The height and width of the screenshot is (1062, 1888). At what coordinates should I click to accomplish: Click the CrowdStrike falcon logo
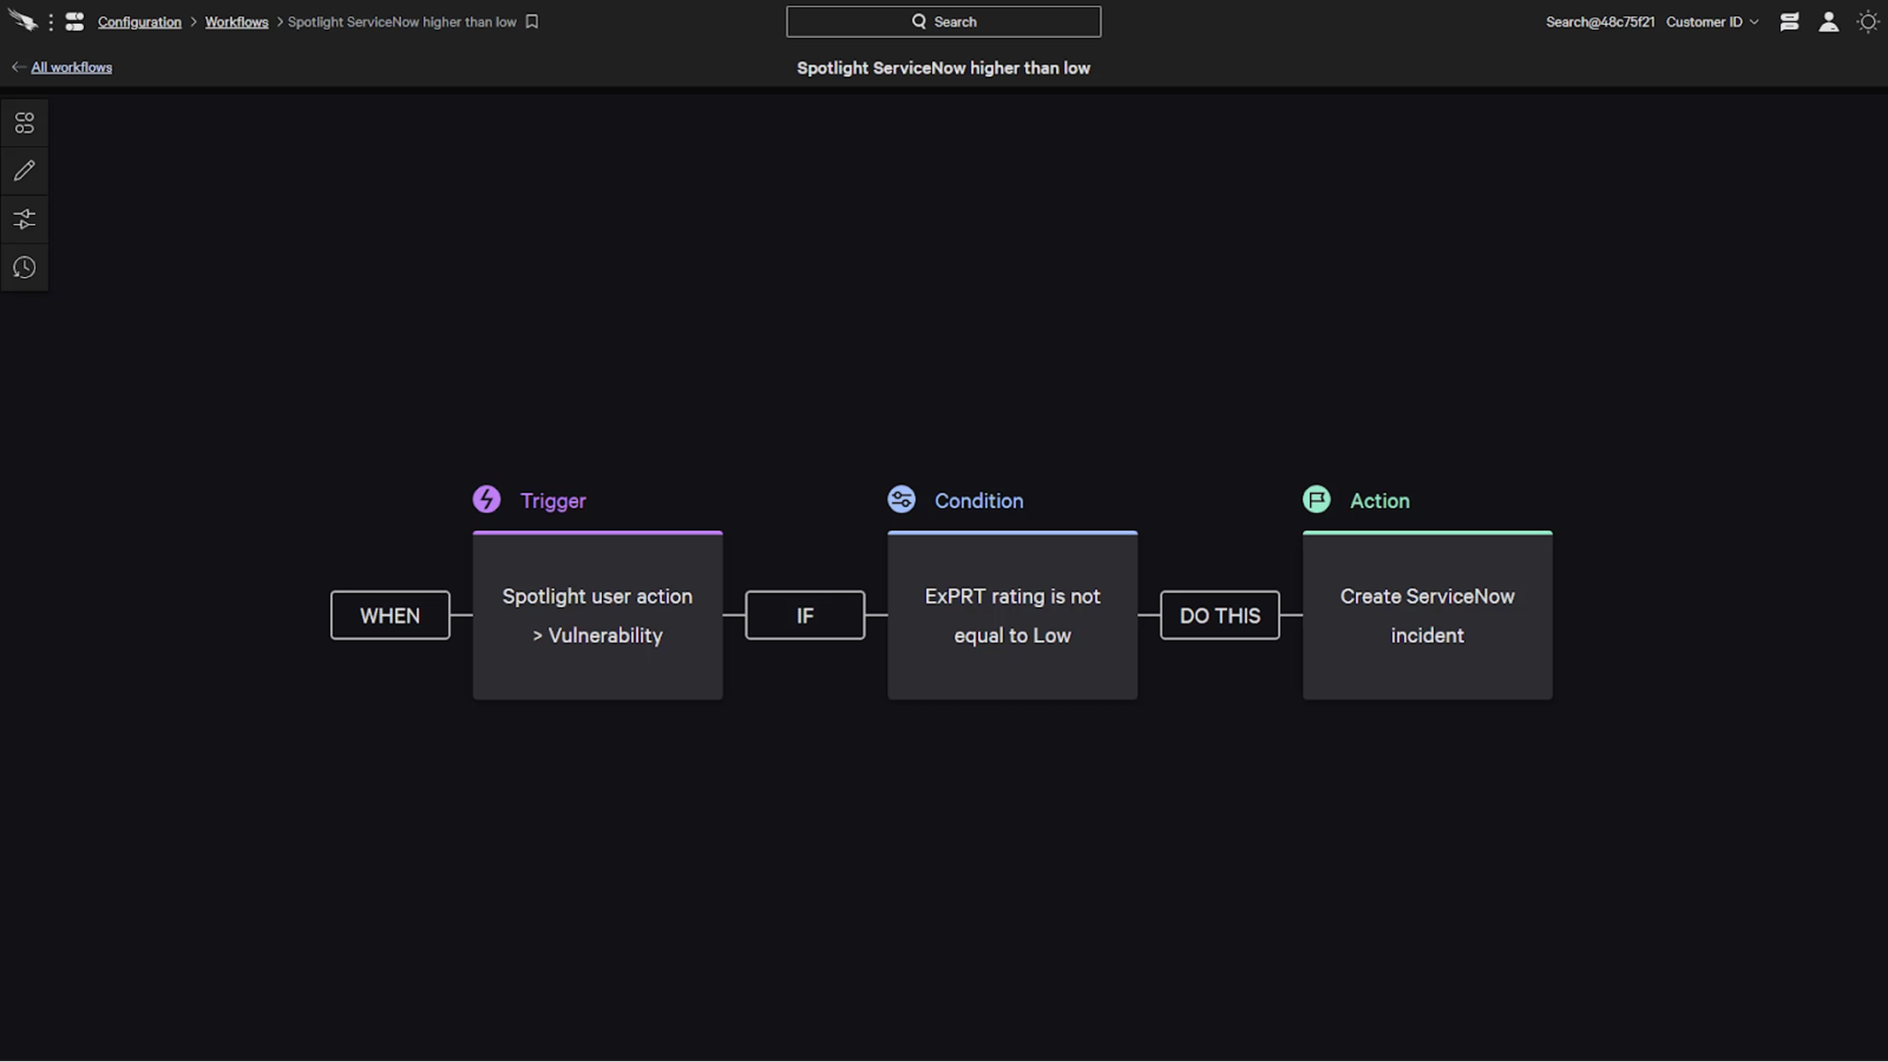pos(23,21)
